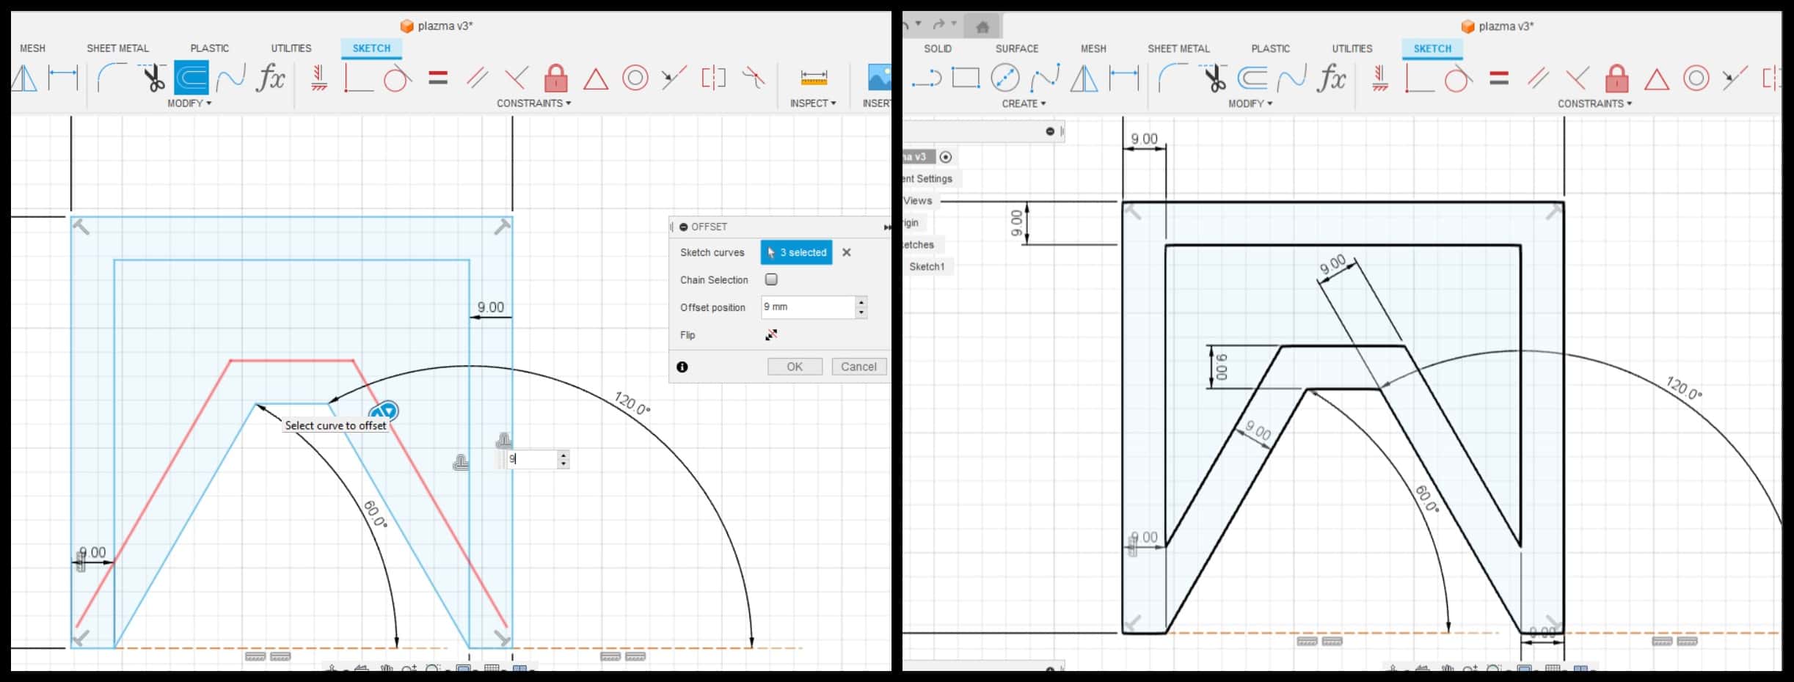The image size is (1794, 682).
Task: Switch to SURFACE tab in right screenshot
Action: [1017, 48]
